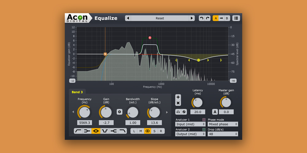Enable automatic master gain A button
307x153 pixels.
coord(215,112)
